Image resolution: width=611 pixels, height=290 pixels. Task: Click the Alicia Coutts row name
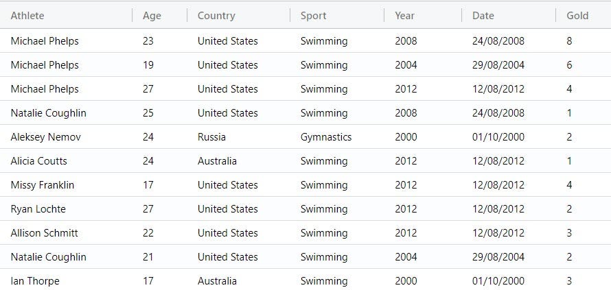[38, 160]
